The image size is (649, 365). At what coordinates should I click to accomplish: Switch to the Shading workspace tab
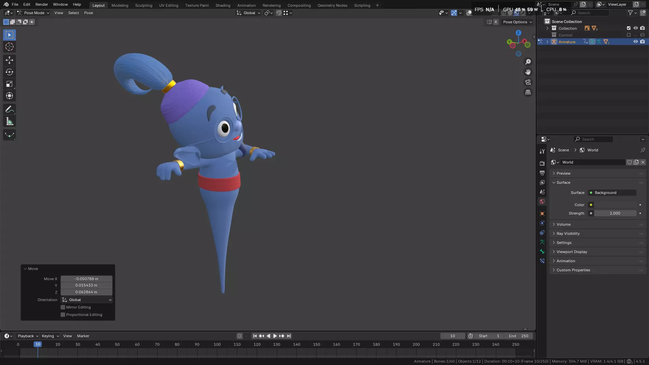[223, 5]
